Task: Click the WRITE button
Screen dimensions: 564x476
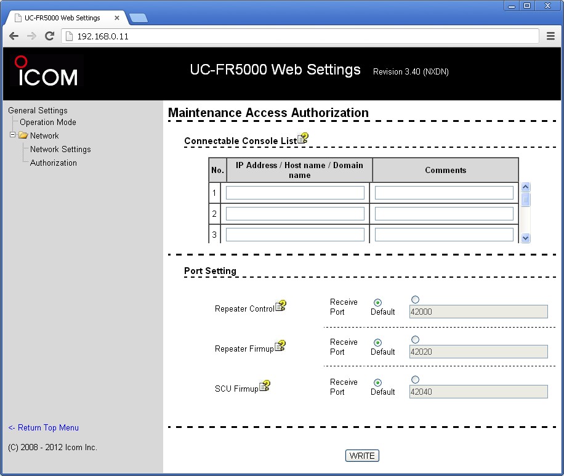Action: (x=361, y=456)
